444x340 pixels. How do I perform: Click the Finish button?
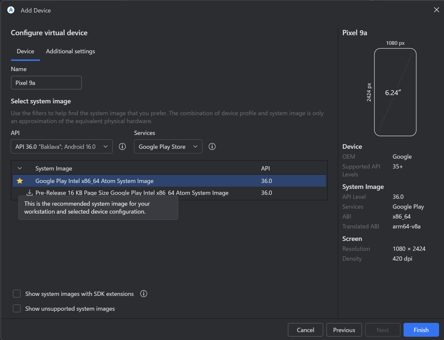tap(421, 330)
